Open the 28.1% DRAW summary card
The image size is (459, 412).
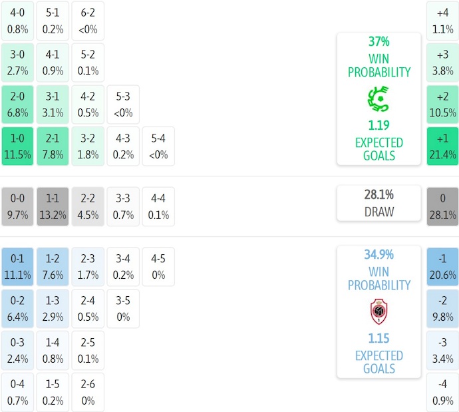point(379,203)
